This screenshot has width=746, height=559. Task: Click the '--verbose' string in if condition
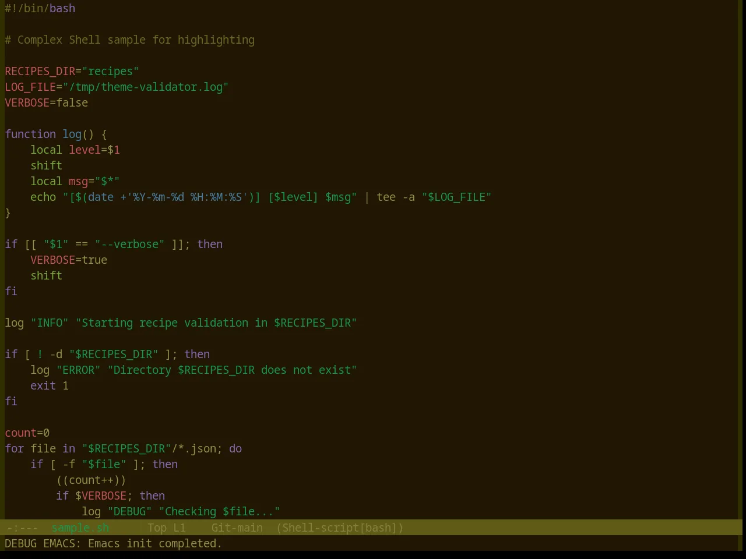coord(129,244)
